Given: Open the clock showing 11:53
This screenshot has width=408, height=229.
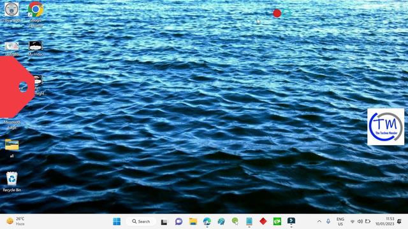Looking at the screenshot, I should (384, 221).
